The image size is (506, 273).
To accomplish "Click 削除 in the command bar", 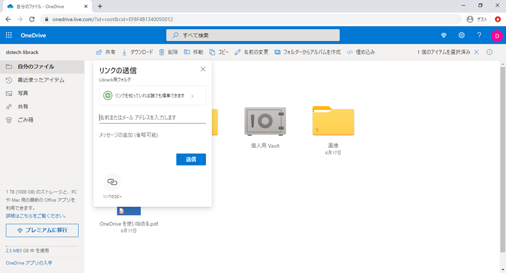I will [x=168, y=52].
